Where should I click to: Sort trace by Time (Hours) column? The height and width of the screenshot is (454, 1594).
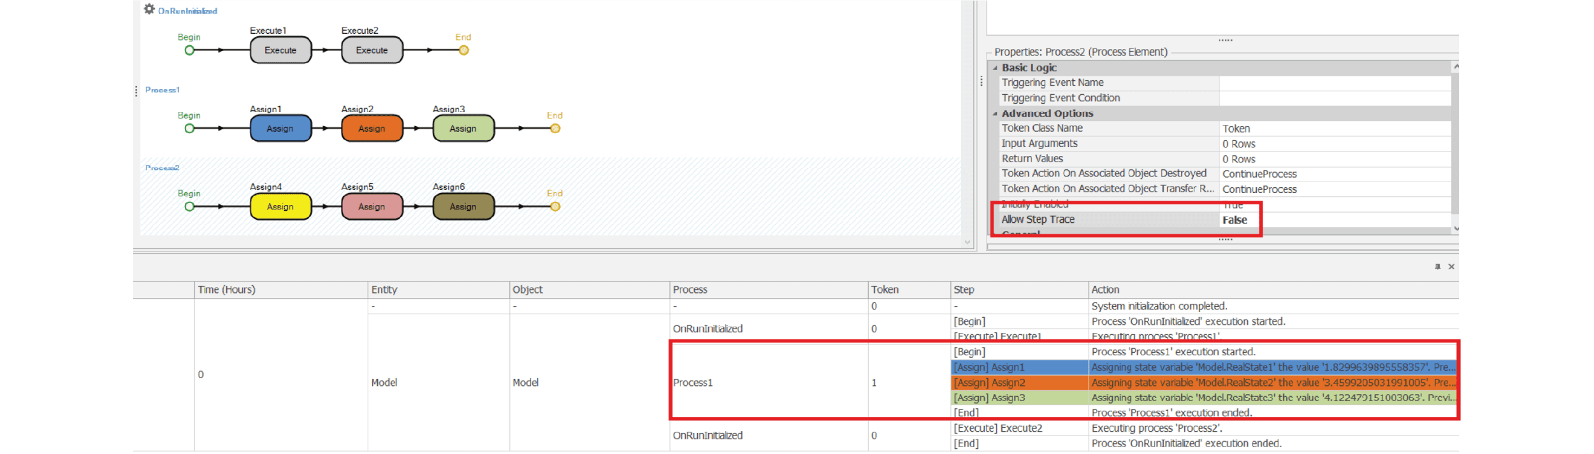pyautogui.click(x=281, y=290)
